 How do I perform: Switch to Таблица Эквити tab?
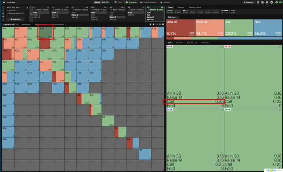pos(195,7)
